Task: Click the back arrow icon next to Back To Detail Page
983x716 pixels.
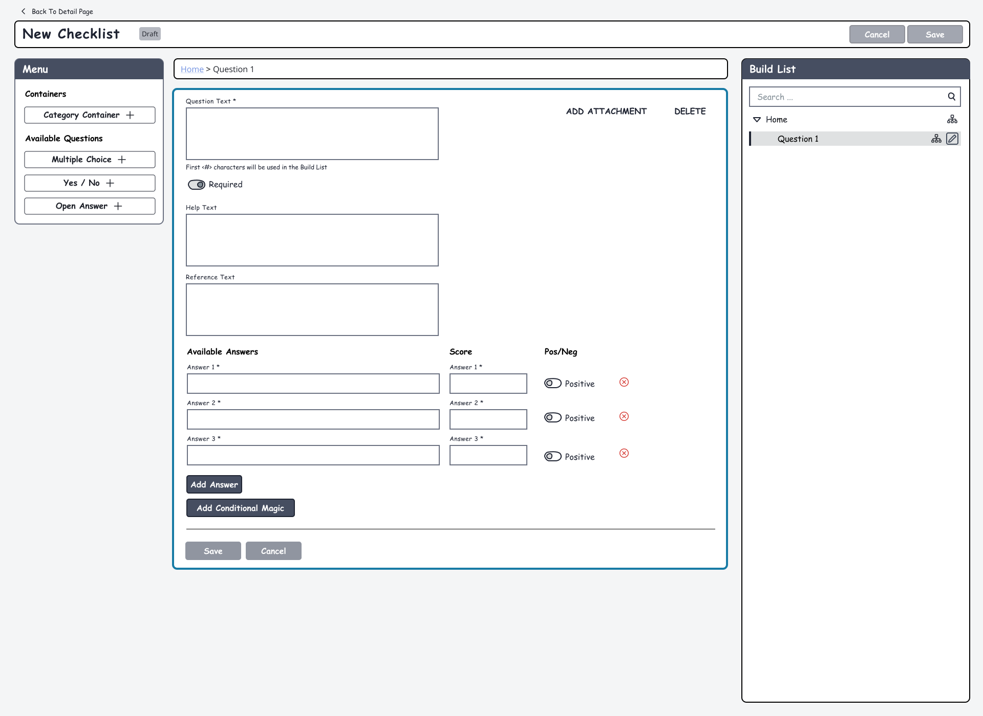Action: pos(23,11)
